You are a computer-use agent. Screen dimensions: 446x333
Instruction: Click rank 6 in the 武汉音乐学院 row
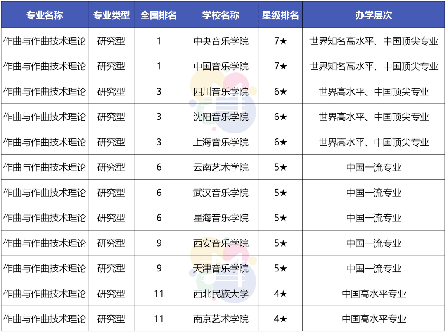[159, 193]
